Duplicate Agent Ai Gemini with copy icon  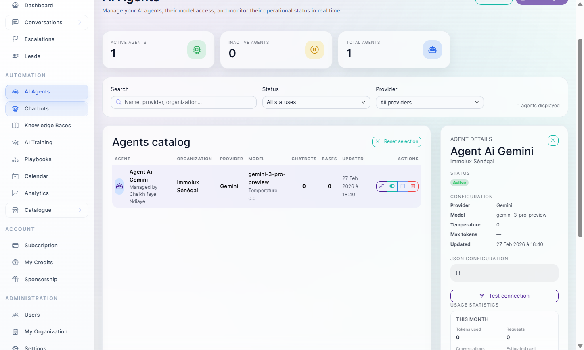coord(402,186)
